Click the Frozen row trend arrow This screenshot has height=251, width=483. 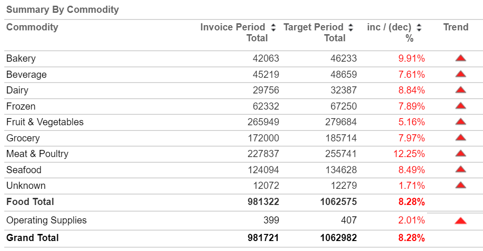[460, 106]
